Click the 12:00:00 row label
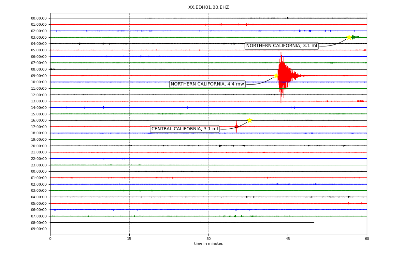Screen dimensions: 417x260 tap(39, 95)
